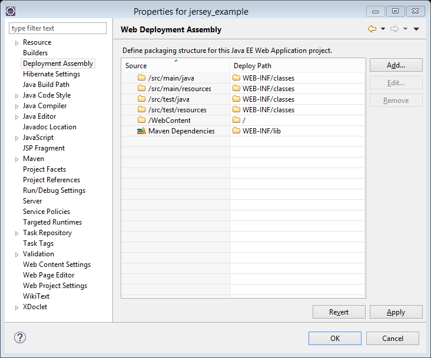Expand the Maven node
This screenshot has height=358, width=431.
point(16,159)
